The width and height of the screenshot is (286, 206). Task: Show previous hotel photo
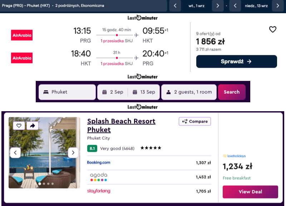click(x=15, y=153)
